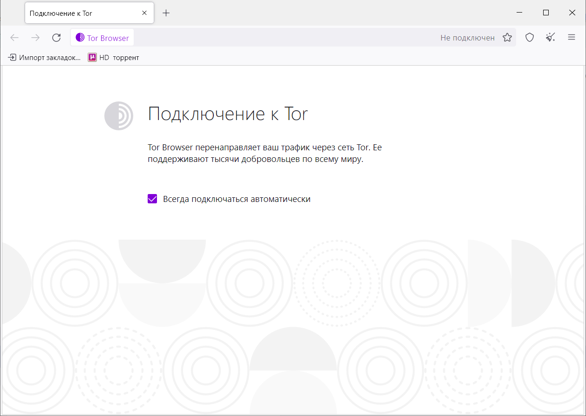Click the "Не подключен" status label
Viewport: 586px width, 416px height.
(x=467, y=38)
